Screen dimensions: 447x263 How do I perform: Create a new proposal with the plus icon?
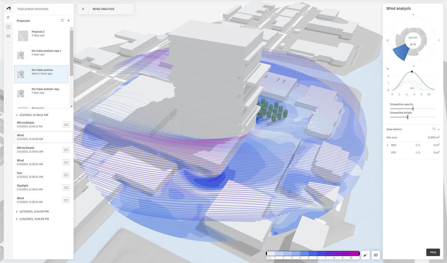point(68,20)
